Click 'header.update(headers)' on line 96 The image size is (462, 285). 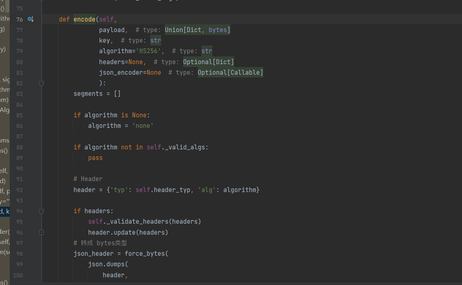pos(128,233)
